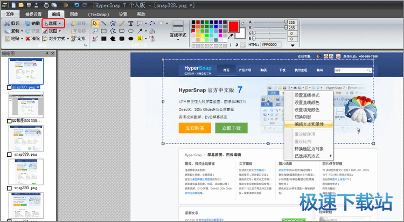
Task: Click the 剪切 cut button
Action: coord(12,24)
